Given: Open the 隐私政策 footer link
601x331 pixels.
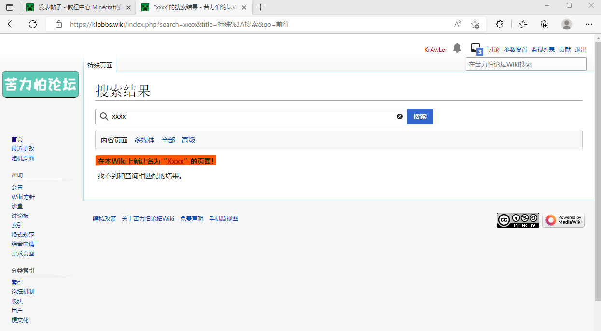Looking at the screenshot, I should (104, 218).
